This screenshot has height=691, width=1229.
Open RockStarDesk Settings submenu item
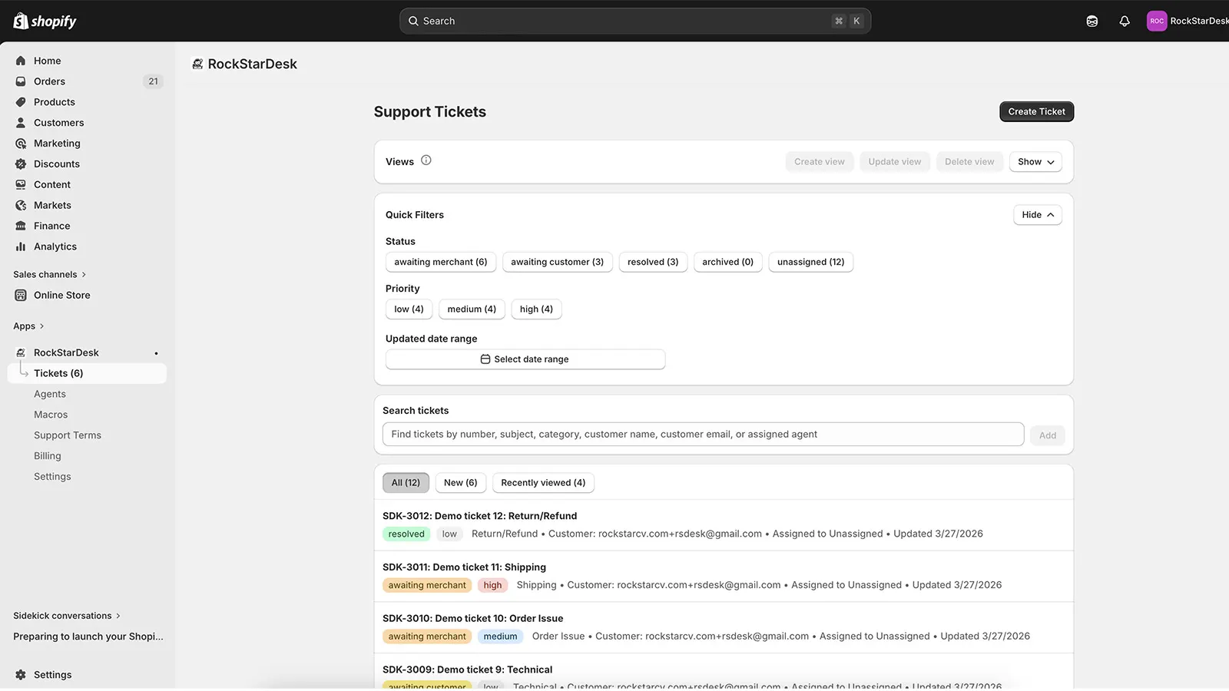(x=52, y=478)
